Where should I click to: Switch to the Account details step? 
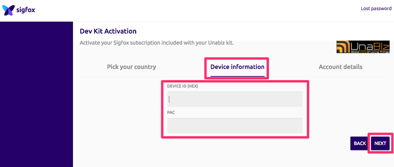coord(340,67)
